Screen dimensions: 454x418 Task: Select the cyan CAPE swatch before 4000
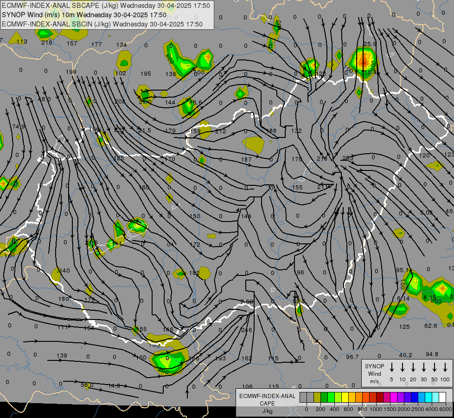[x=428, y=398]
